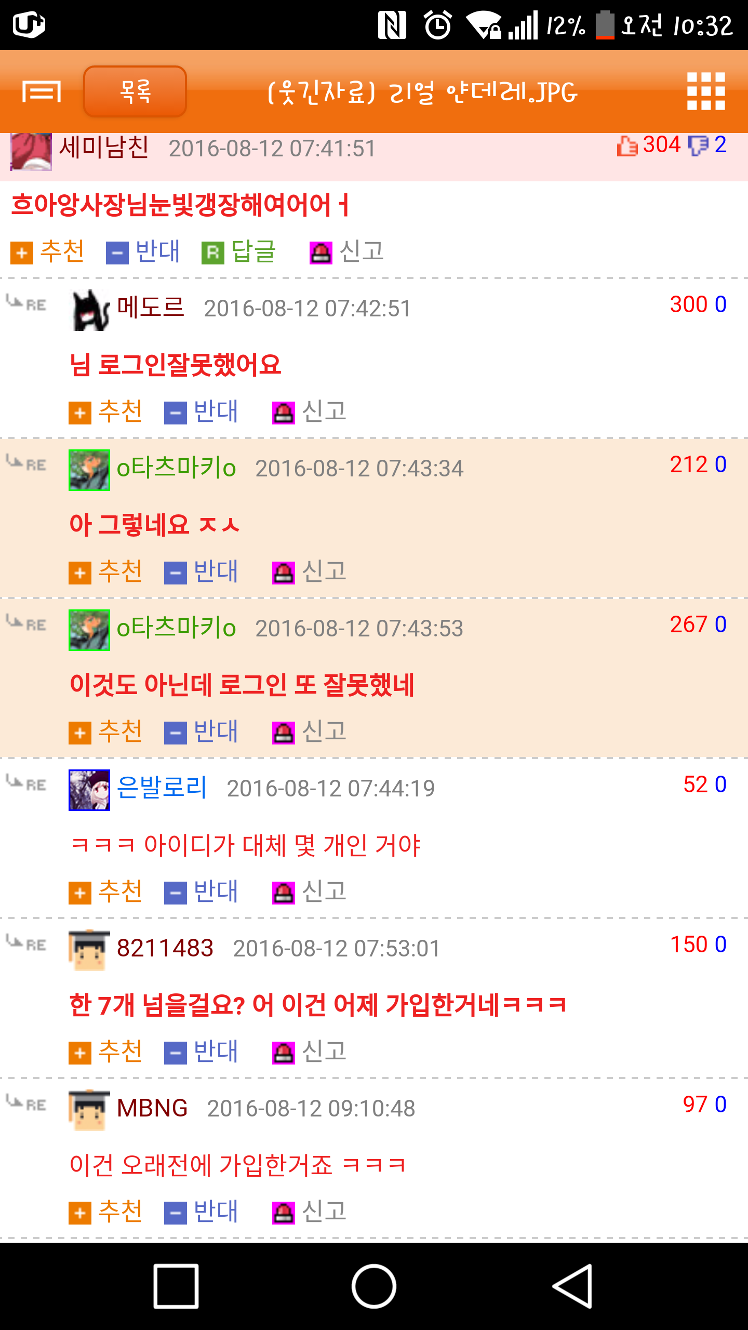Click username 8211483

(x=165, y=948)
